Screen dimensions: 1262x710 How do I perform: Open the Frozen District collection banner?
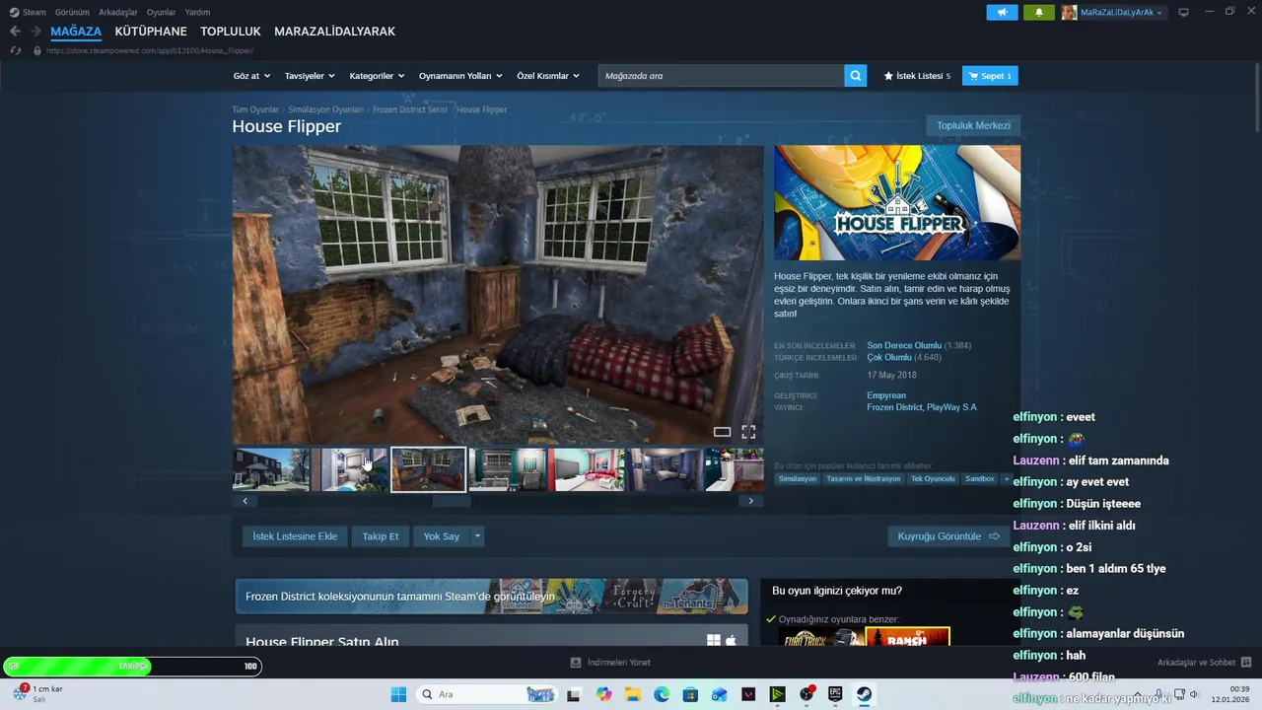[x=491, y=596]
